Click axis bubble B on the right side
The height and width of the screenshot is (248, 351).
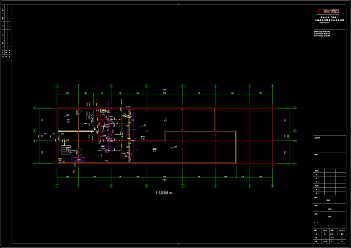pos(295,141)
